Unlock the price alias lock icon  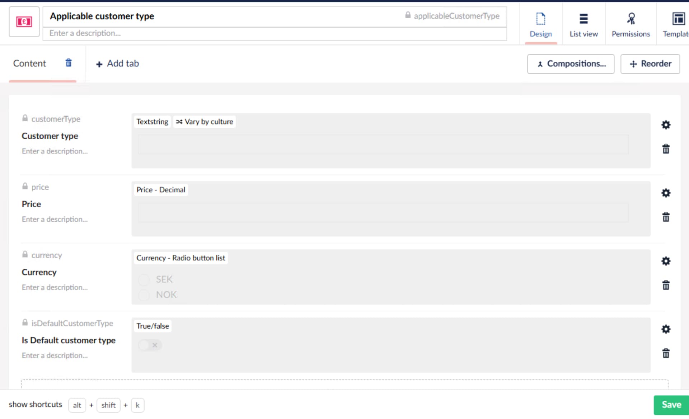click(x=25, y=186)
